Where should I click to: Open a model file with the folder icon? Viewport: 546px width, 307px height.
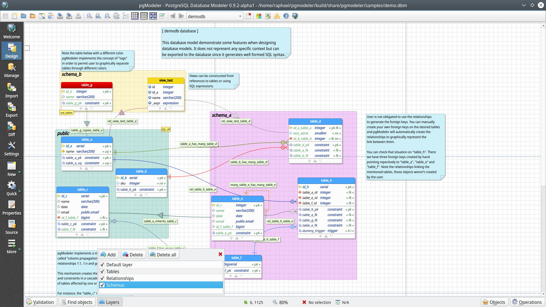coord(24,16)
